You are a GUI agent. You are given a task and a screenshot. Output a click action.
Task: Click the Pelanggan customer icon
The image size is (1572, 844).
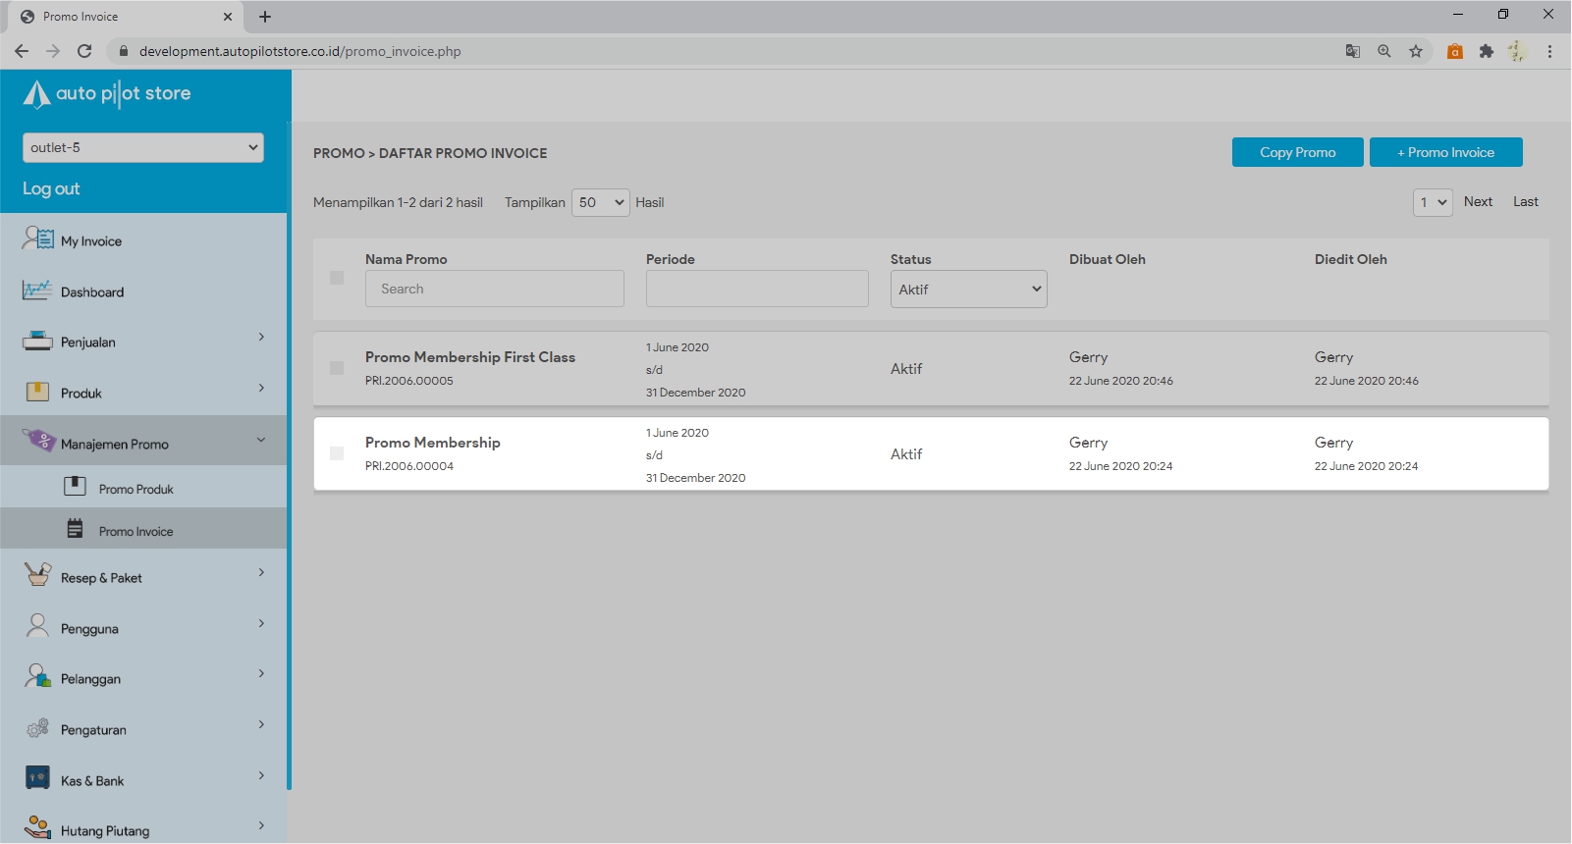click(x=37, y=677)
